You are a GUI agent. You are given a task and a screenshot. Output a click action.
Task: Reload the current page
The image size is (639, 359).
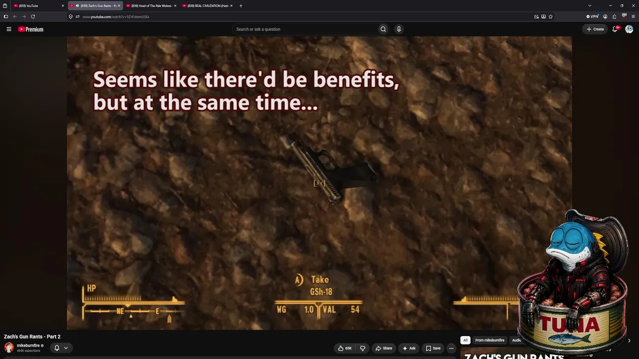33,16
